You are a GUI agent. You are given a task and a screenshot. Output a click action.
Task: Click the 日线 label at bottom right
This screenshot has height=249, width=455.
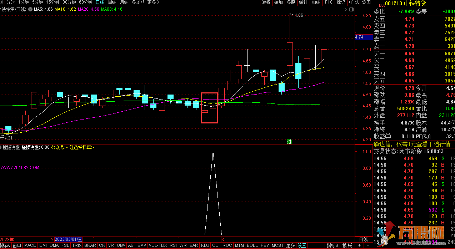tap(363, 239)
